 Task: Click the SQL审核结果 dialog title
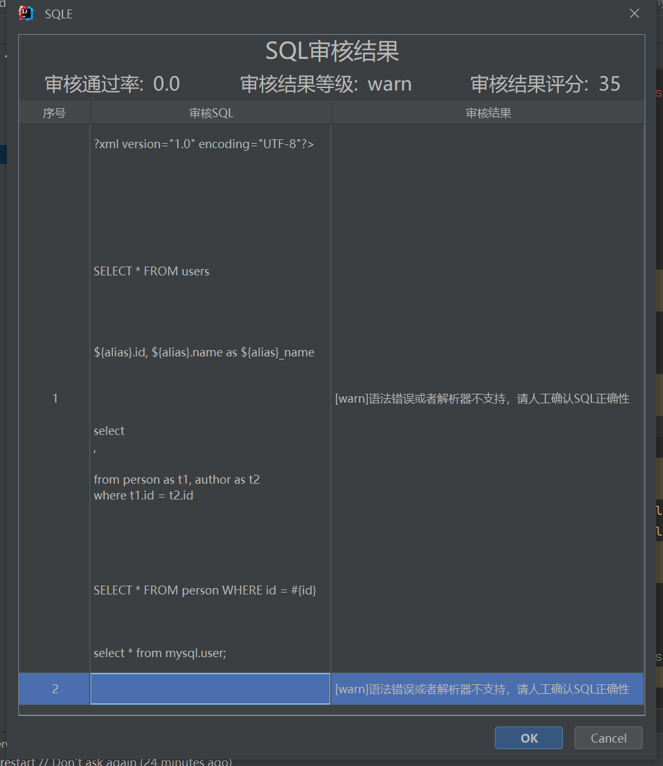[331, 50]
